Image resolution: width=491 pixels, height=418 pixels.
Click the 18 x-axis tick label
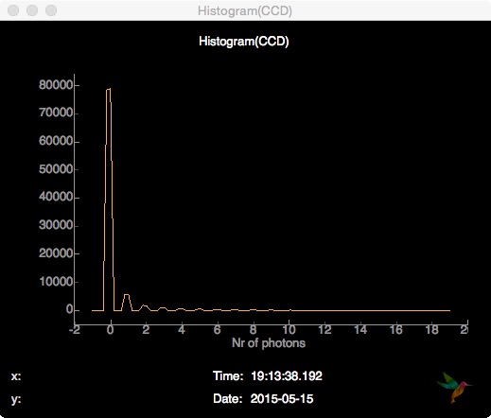coord(431,330)
